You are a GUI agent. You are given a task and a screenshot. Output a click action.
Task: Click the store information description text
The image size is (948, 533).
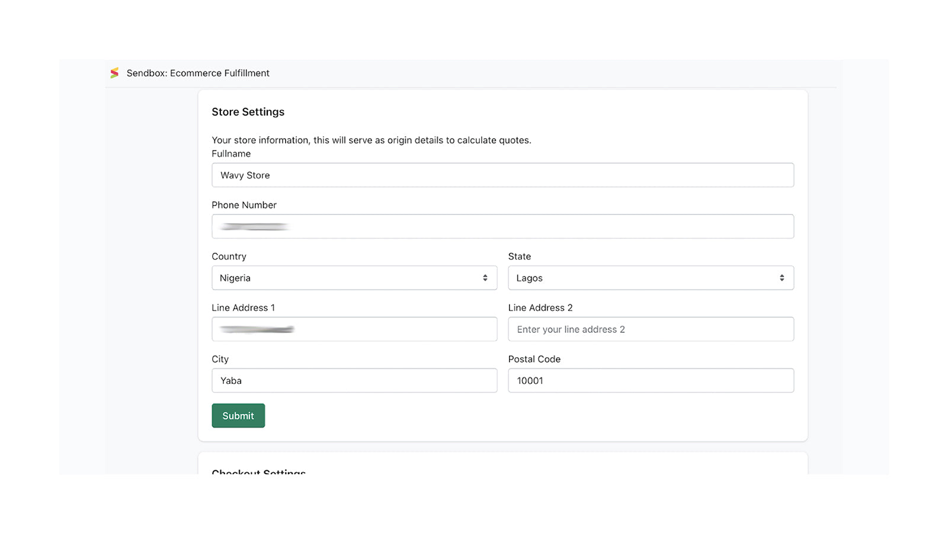371,140
